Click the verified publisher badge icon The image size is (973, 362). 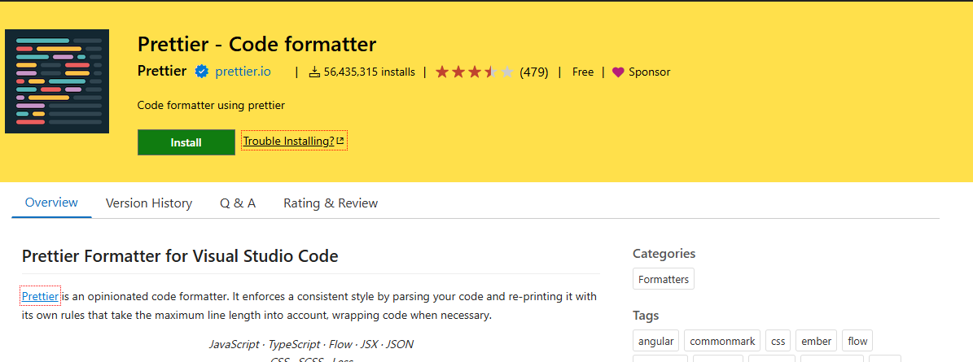[x=201, y=72]
